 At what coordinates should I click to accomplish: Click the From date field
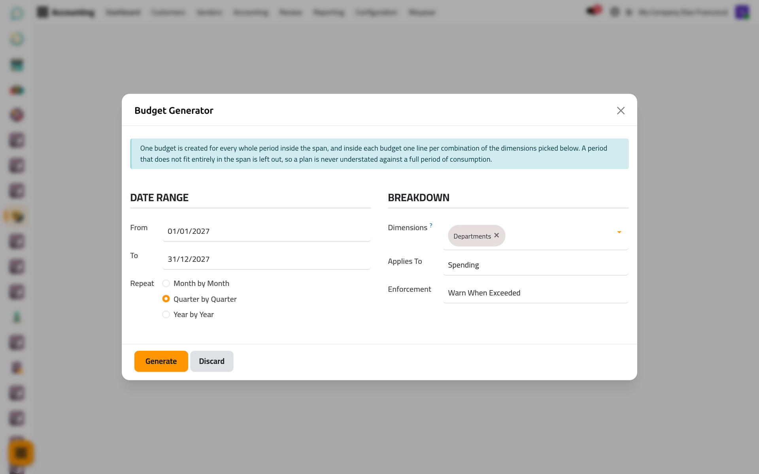[266, 231]
